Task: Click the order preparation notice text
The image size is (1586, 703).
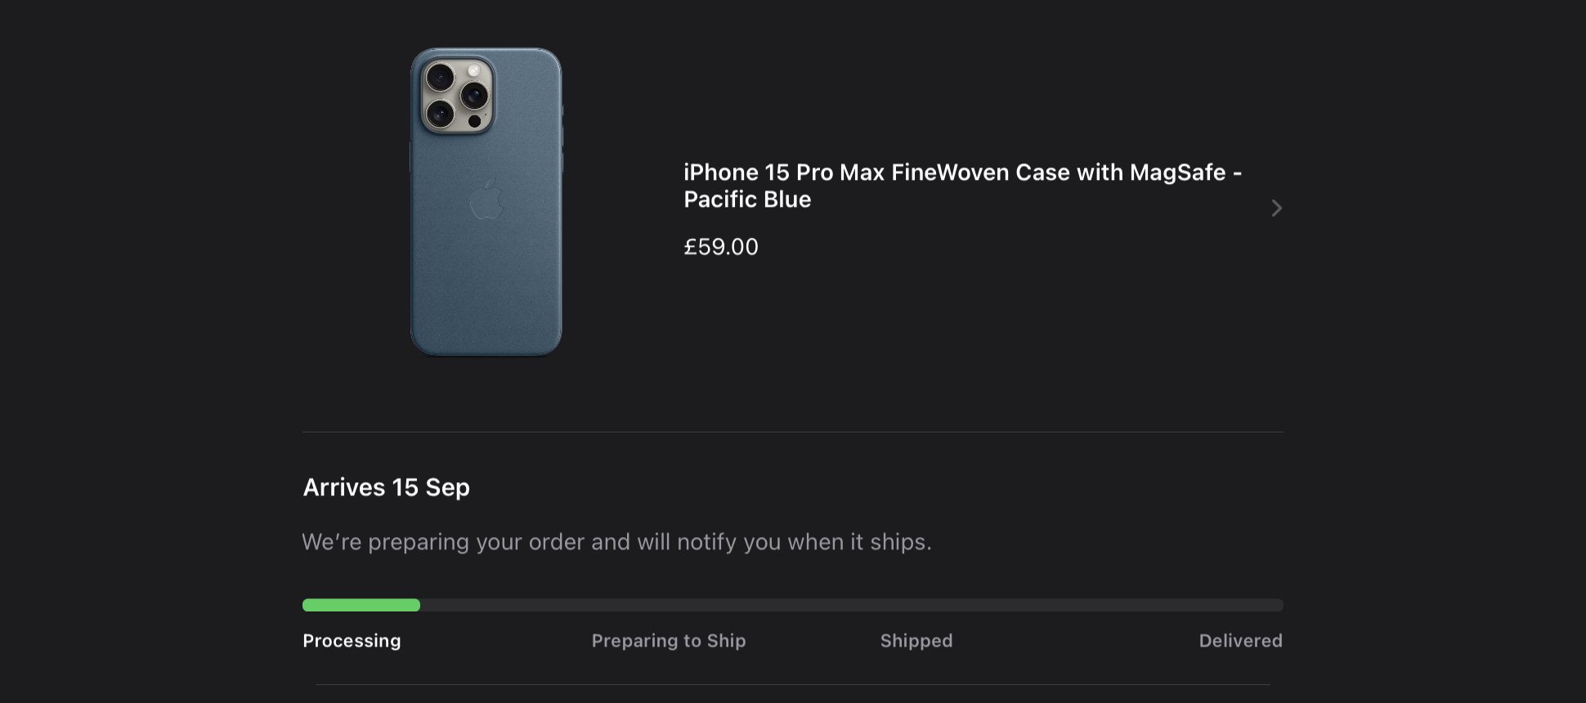Action: pos(616,542)
